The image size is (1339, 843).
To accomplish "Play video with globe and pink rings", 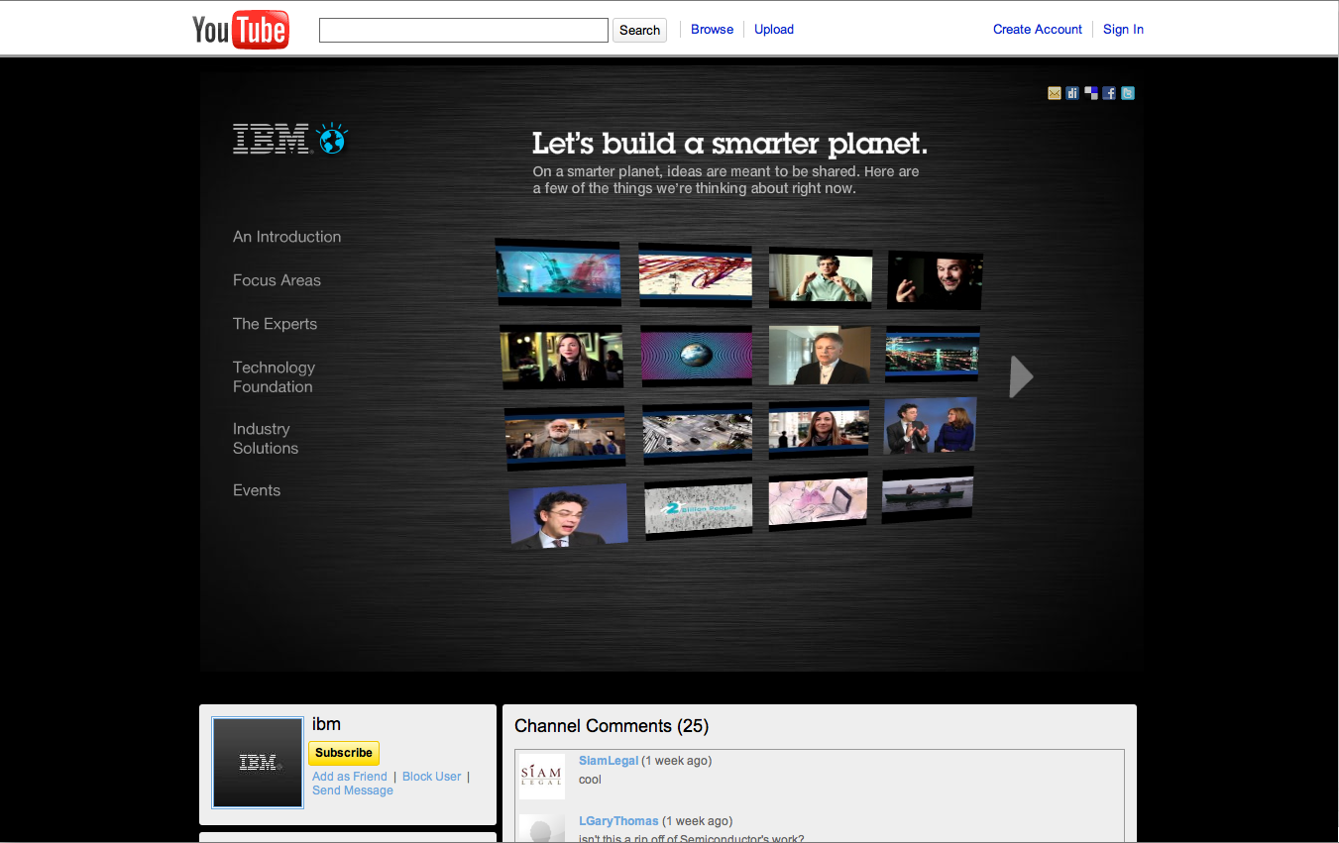I will [697, 355].
